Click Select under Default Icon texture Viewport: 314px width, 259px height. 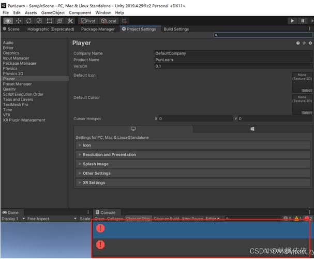point(306,91)
